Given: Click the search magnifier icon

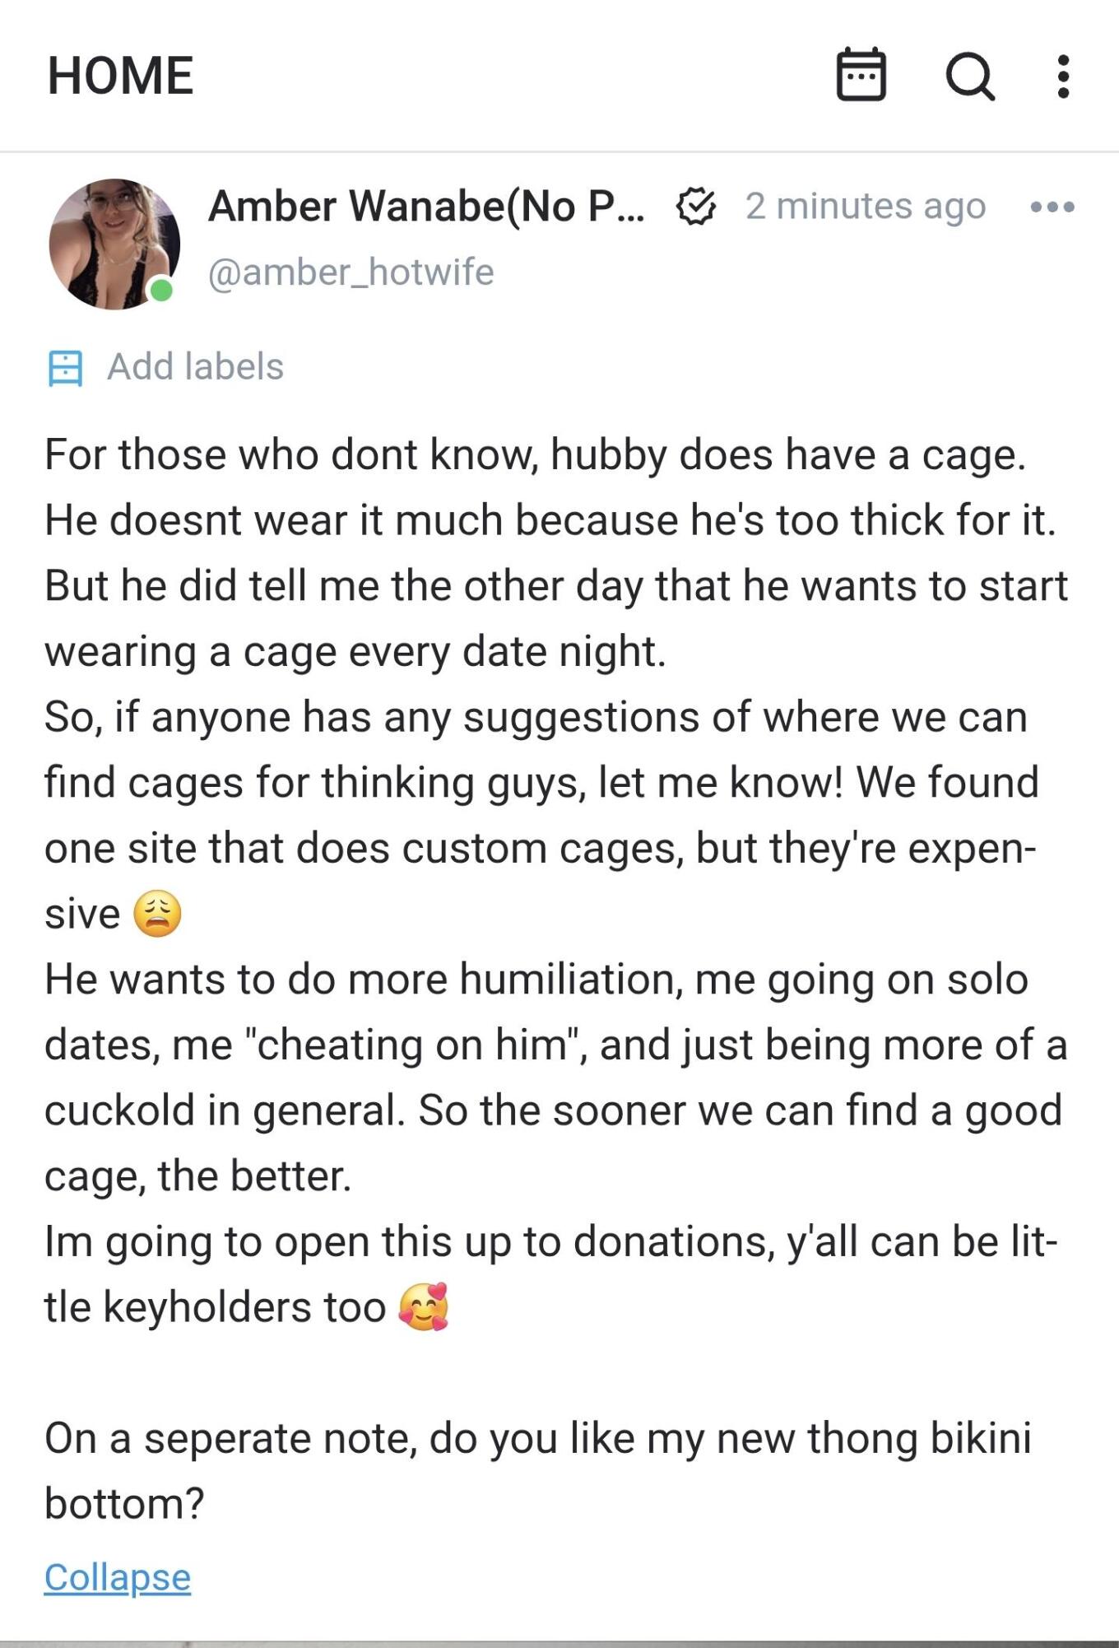Looking at the screenshot, I should click(x=970, y=76).
